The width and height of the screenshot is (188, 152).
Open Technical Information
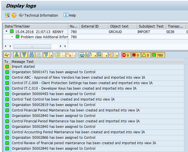point(39,15)
